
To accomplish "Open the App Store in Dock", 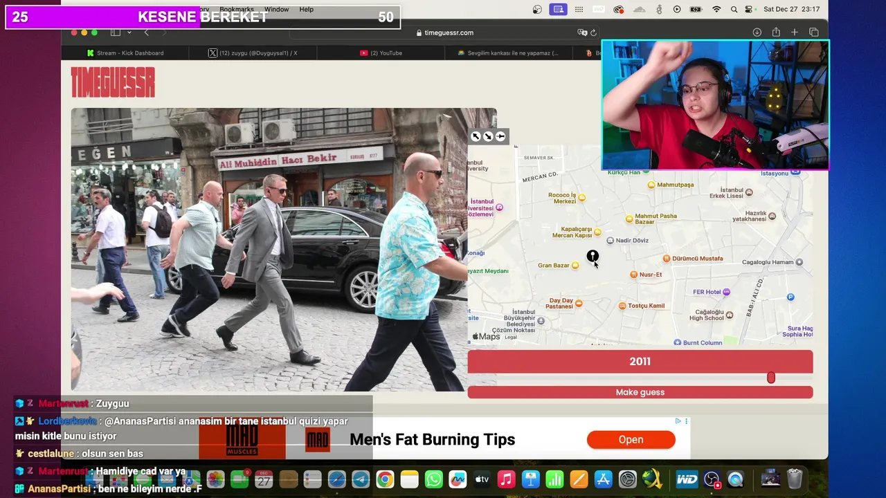I will tap(604, 479).
